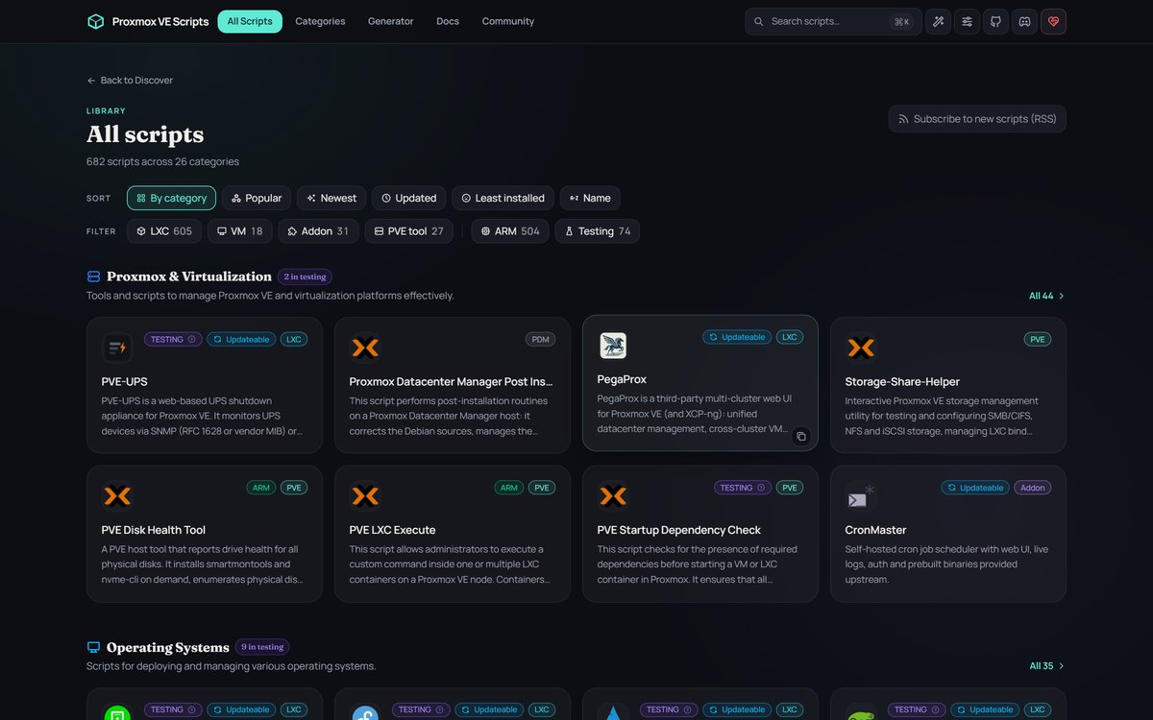Click the PVE LXC Execute logo
The width and height of the screenshot is (1153, 720).
tap(364, 496)
